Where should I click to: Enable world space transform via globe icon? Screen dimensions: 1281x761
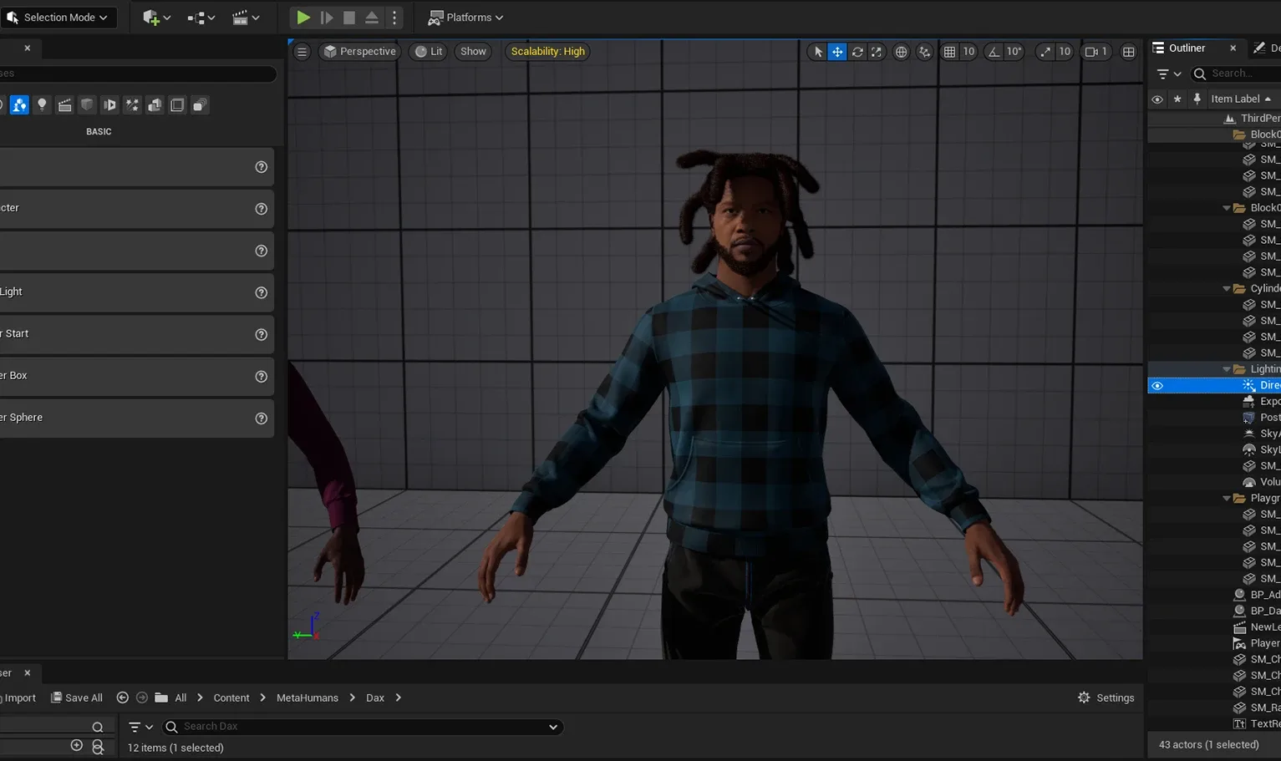tap(901, 51)
